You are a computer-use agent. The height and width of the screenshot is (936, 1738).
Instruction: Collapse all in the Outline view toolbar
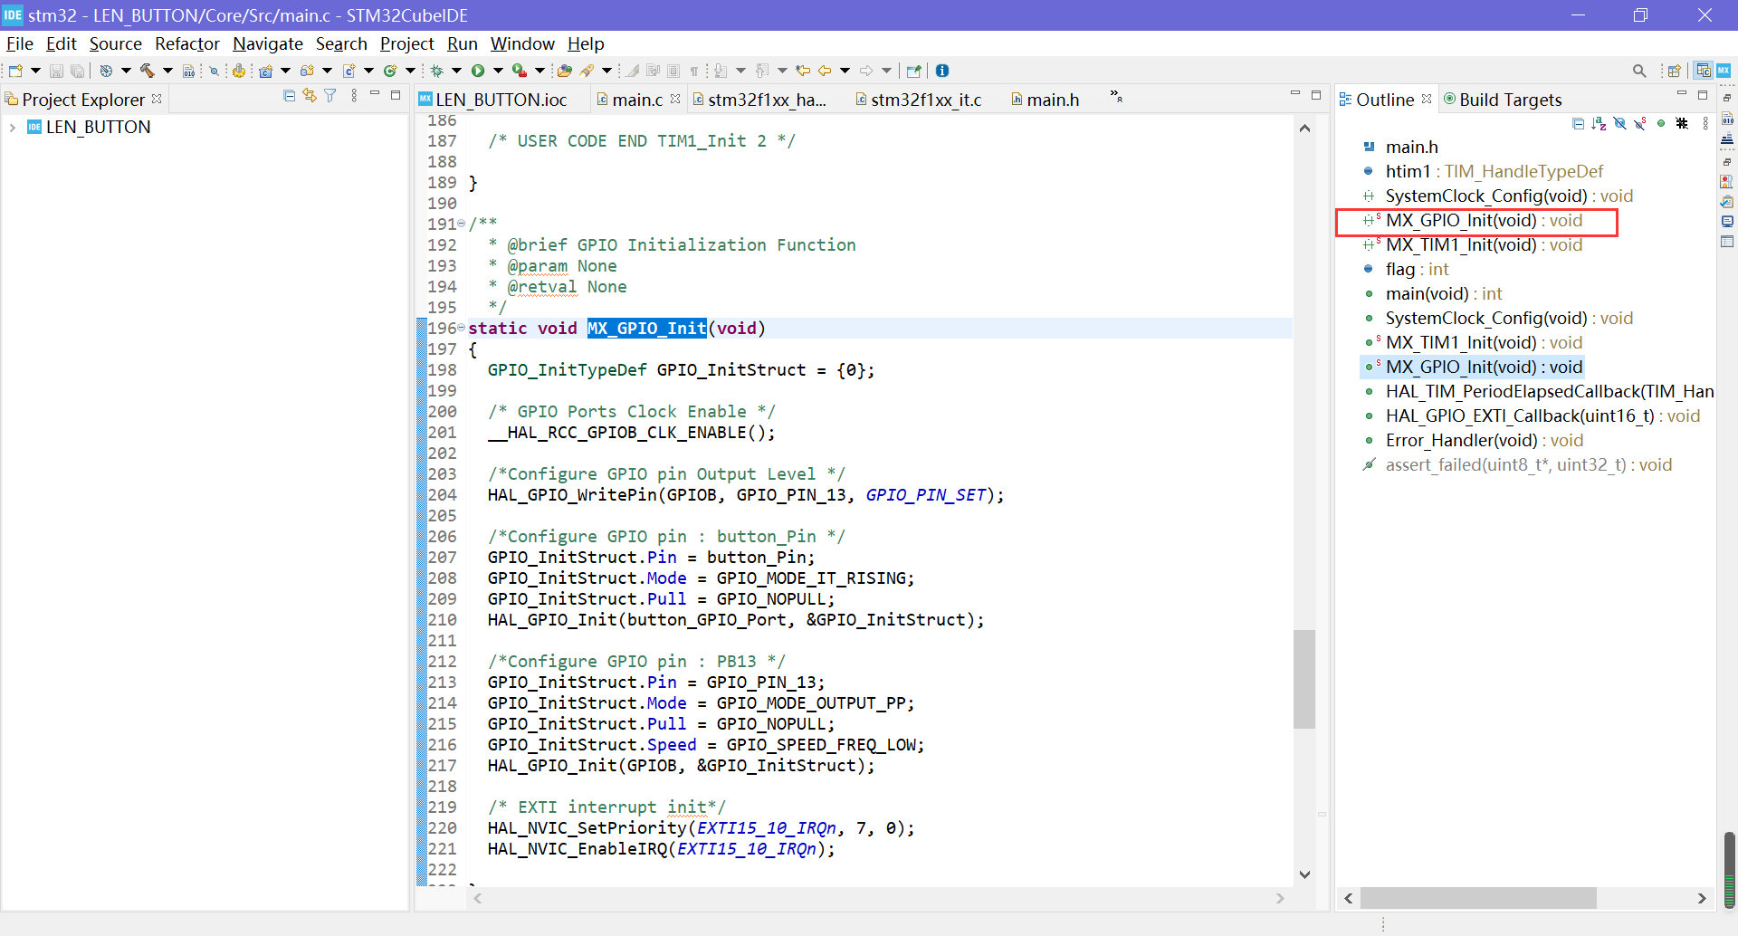1579,123
